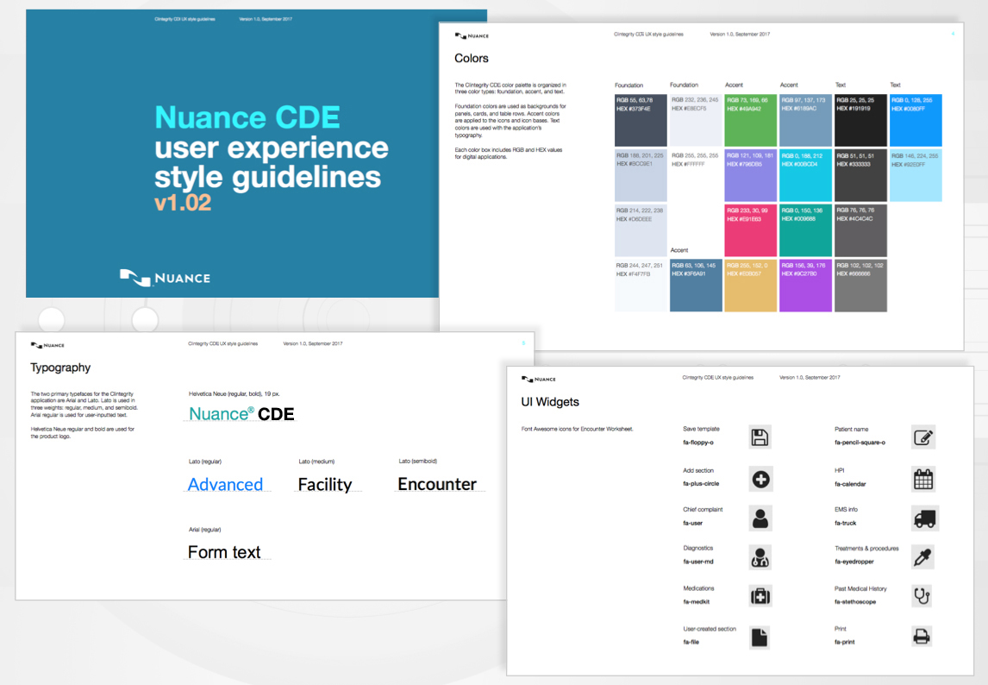Viewport: 988px width, 685px height.
Task: Choose the #D6DEEE foundation swatch
Action: coord(641,230)
